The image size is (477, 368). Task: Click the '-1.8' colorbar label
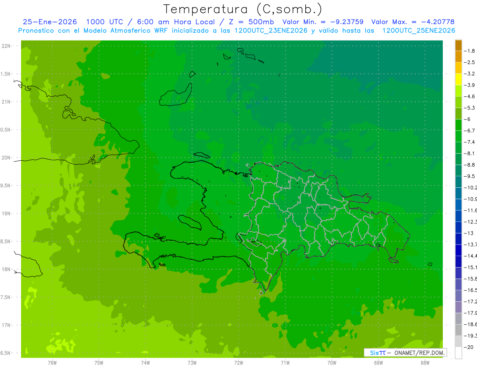pyautogui.click(x=469, y=51)
